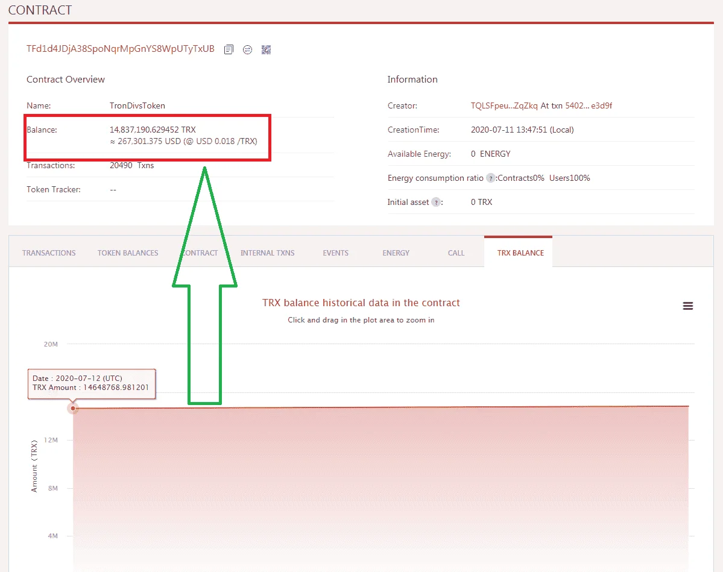Click contract address TFd1d4JDjA38SpoNqrMpGnYS8WpUTyTxUB
The height and width of the screenshot is (572, 723).
121,49
